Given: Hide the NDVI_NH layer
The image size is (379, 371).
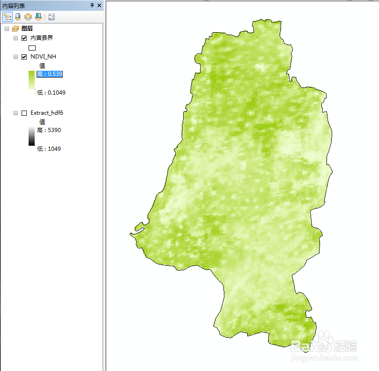Looking at the screenshot, I should tap(24, 57).
